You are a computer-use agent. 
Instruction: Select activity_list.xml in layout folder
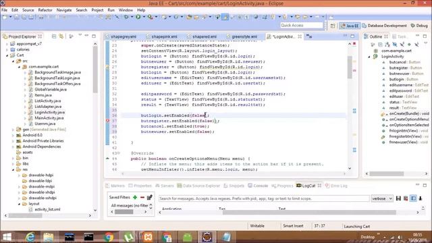click(x=47, y=209)
